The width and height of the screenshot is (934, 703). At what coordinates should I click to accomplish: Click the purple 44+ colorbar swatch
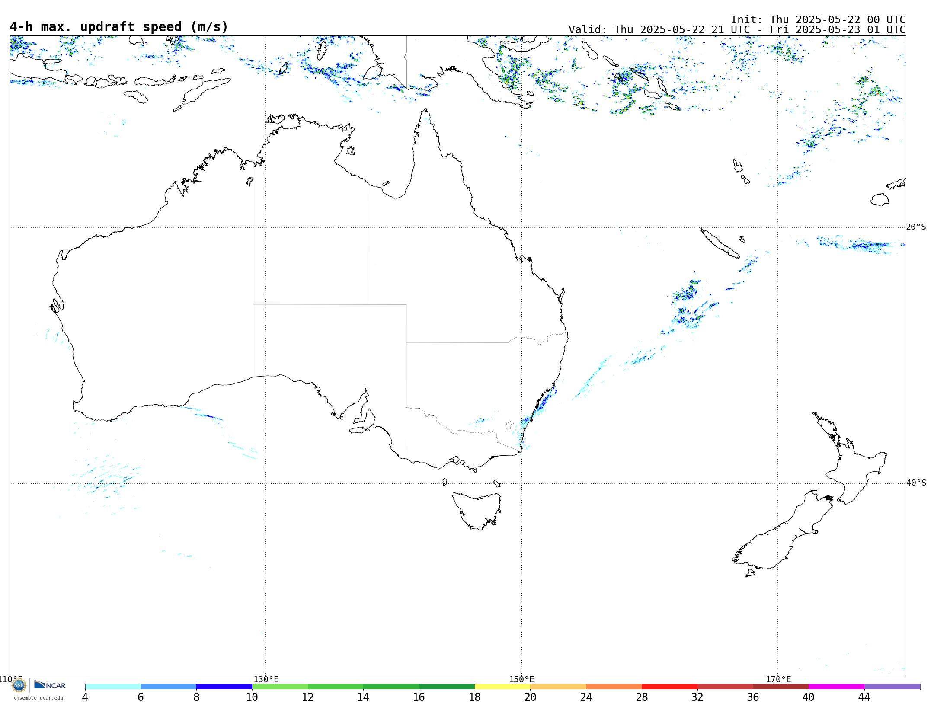[x=892, y=686]
